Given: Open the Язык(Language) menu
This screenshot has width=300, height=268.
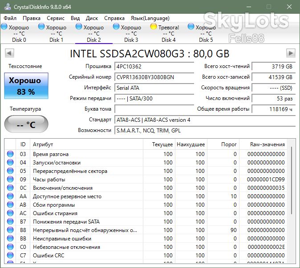Looking at the screenshot, I should pos(150,18).
